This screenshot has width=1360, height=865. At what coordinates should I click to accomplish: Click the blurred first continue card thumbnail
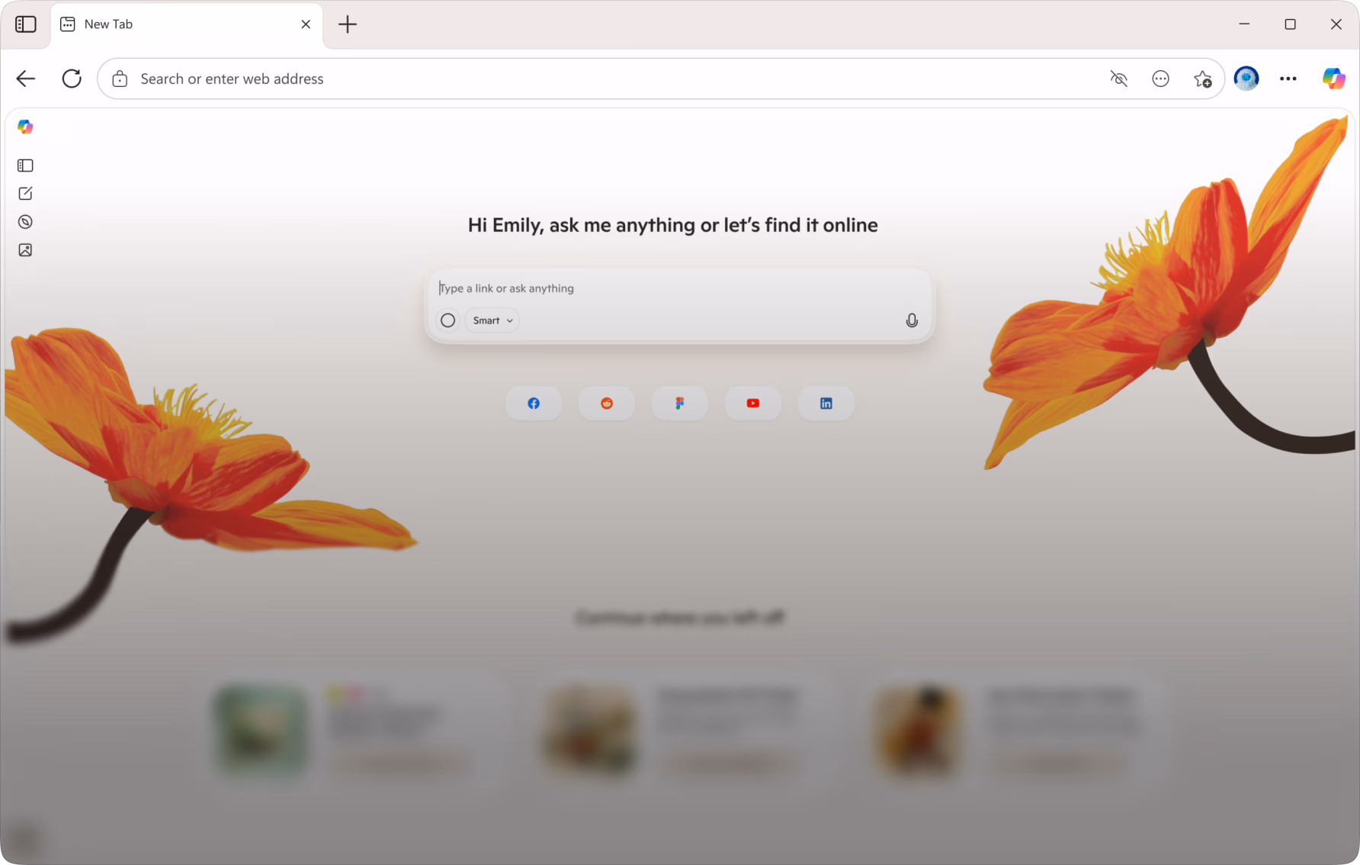tap(261, 730)
